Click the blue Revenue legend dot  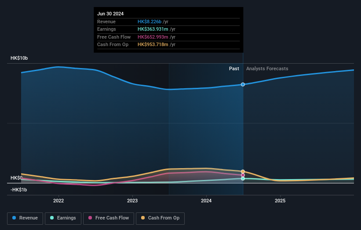pyautogui.click(x=14, y=218)
